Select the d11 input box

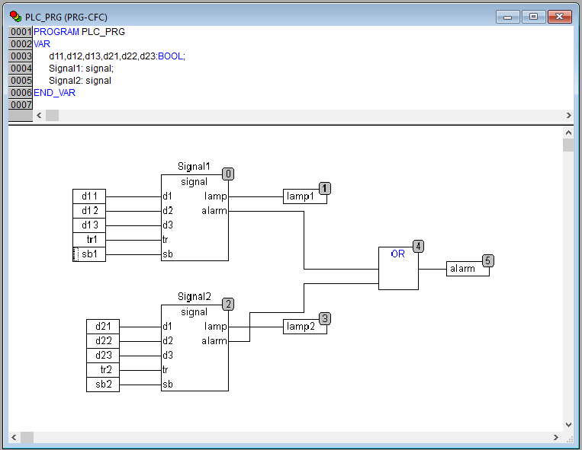[89, 196]
